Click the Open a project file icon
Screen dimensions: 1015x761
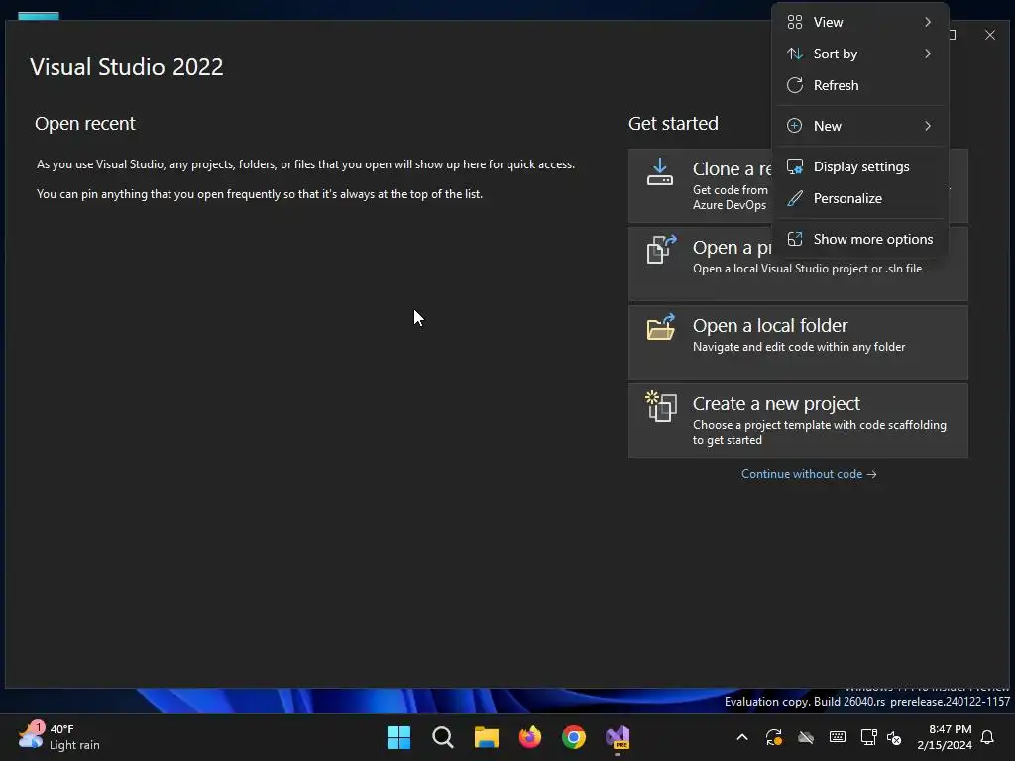click(x=661, y=249)
